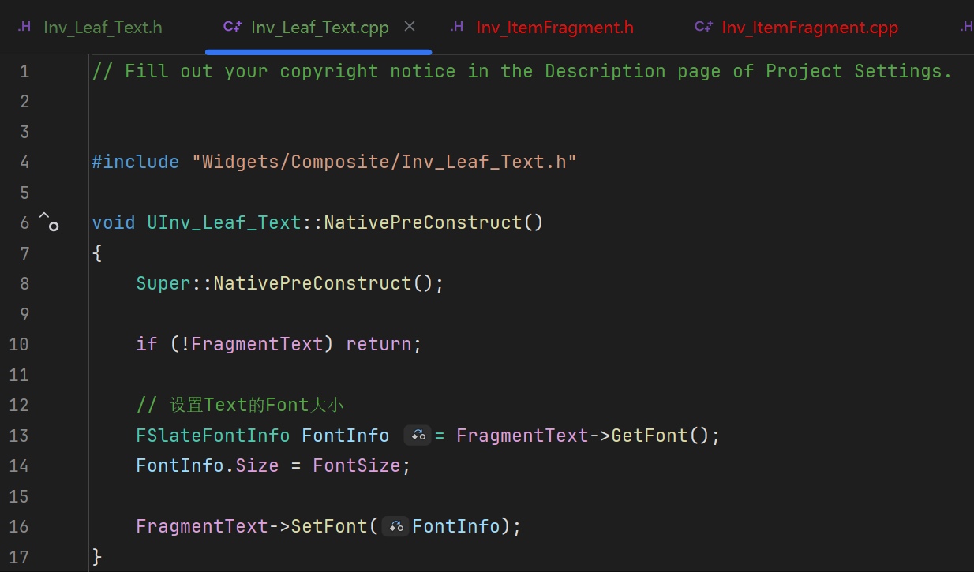Click the FSlateFontInfo type on line 13
Viewport: 974px width, 572px height.
coord(213,436)
